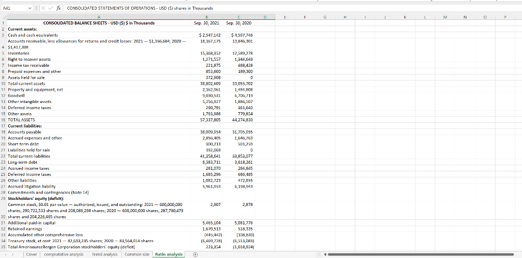Select the 'Long-term debt' label cell

pos(98,163)
